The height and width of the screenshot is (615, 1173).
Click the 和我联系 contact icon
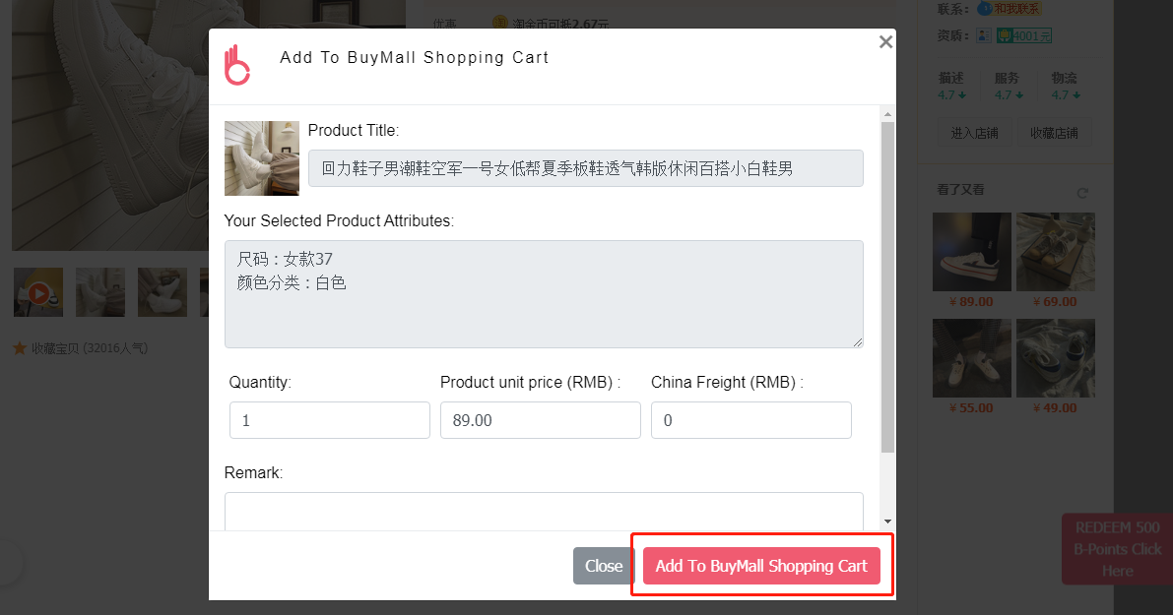point(1010,9)
